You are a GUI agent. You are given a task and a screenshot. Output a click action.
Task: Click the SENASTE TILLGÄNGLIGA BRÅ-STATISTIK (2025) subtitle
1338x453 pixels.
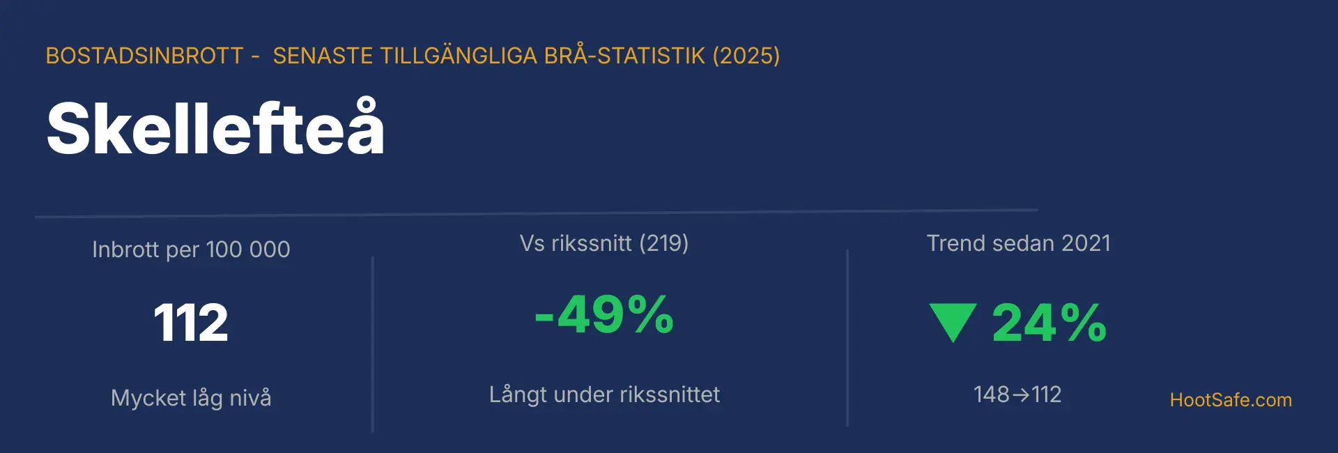526,56
